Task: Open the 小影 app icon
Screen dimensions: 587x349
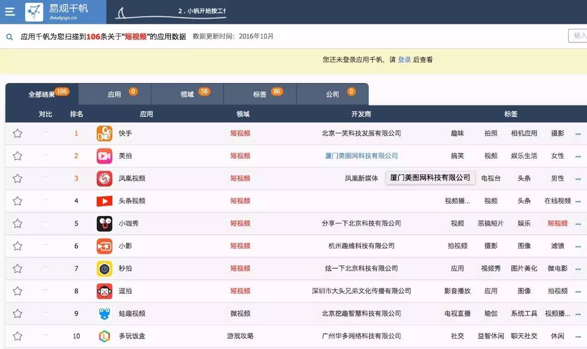Action: pyautogui.click(x=105, y=246)
